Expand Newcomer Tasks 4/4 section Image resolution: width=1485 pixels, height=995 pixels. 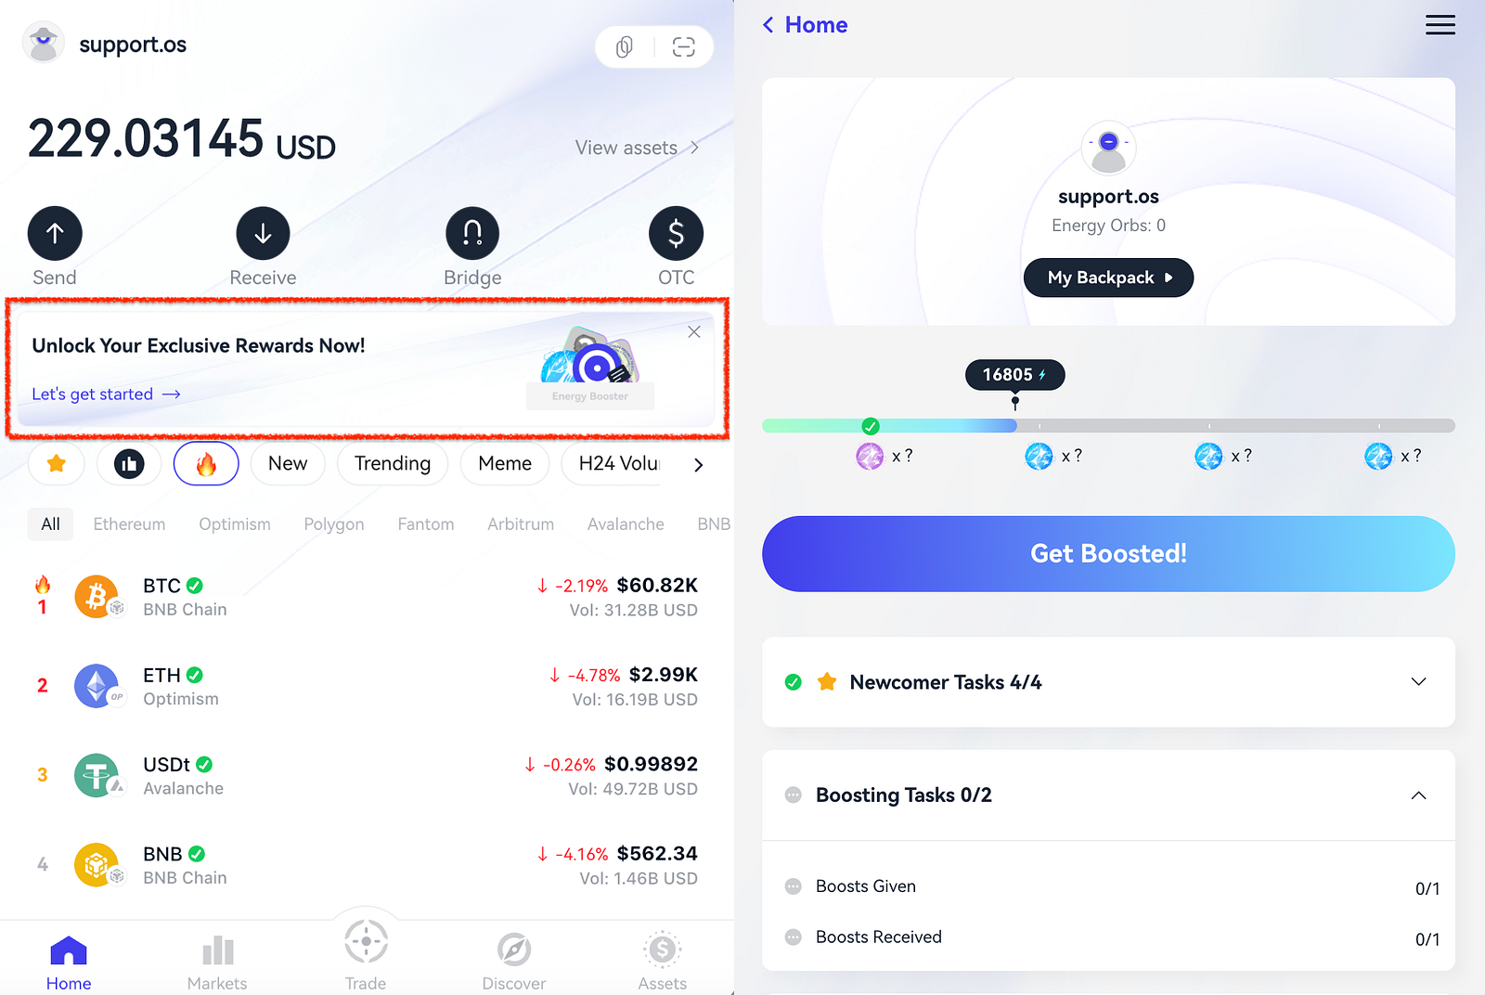1108,682
